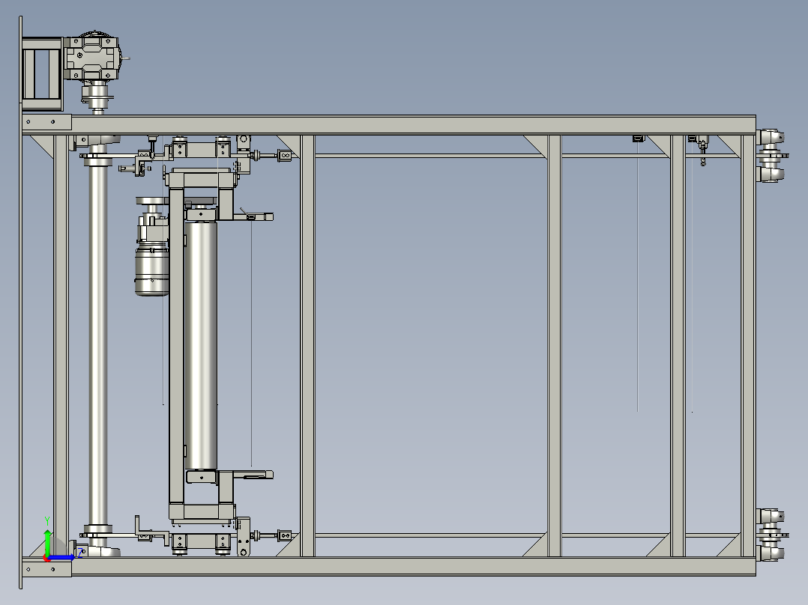Pick the mounting bracket left of the gearbox
This screenshot has width=808, height=605.
tap(42, 73)
